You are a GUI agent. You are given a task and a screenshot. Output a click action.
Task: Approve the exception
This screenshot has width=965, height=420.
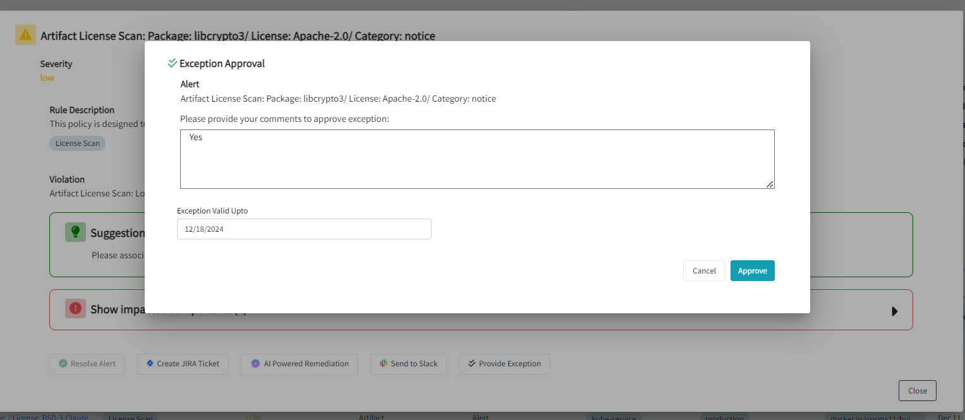(752, 271)
